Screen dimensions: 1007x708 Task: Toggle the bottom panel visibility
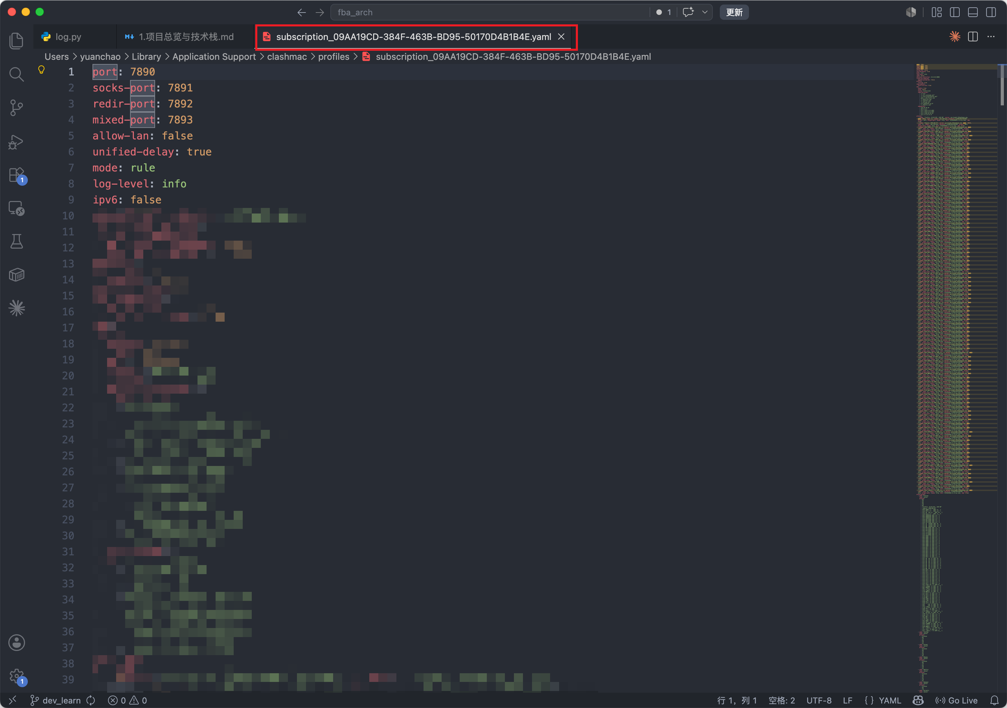[973, 12]
